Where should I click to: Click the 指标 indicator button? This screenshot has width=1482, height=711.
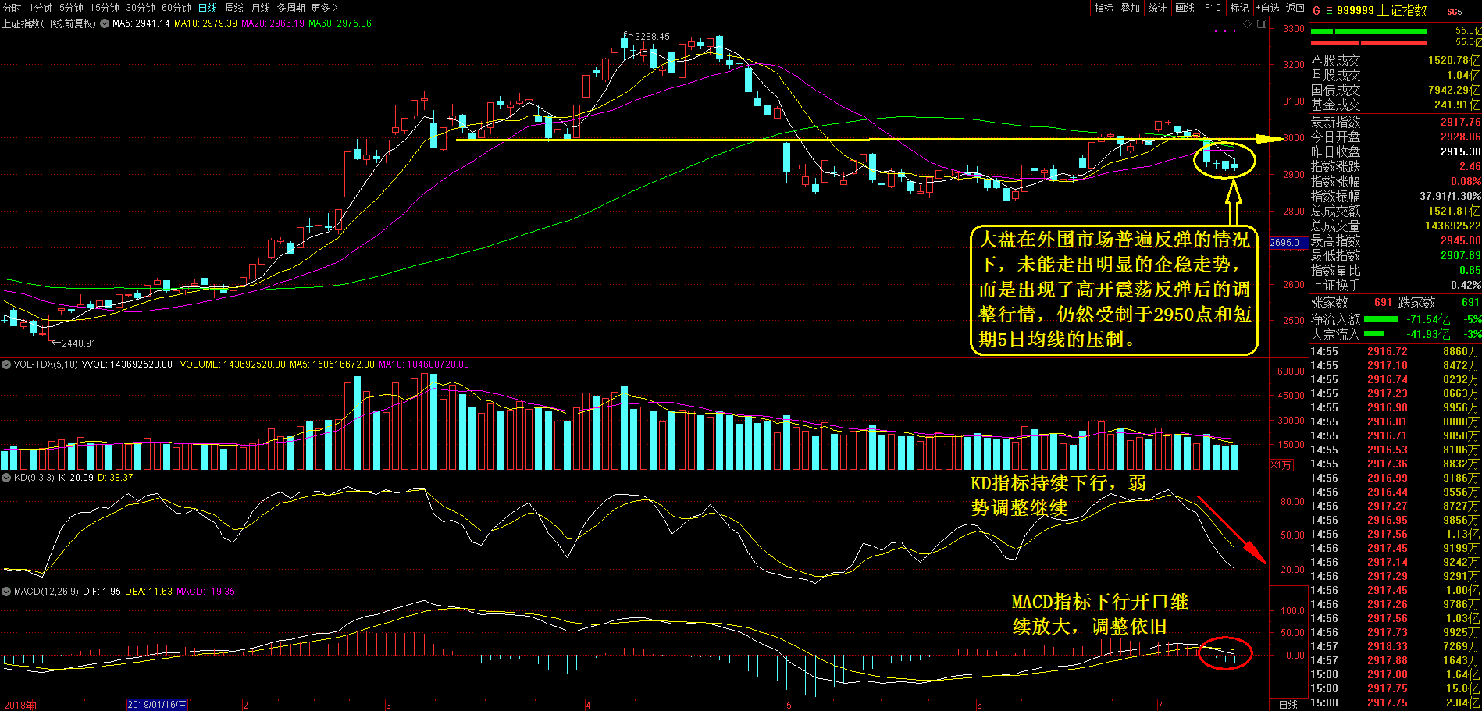(x=1103, y=8)
